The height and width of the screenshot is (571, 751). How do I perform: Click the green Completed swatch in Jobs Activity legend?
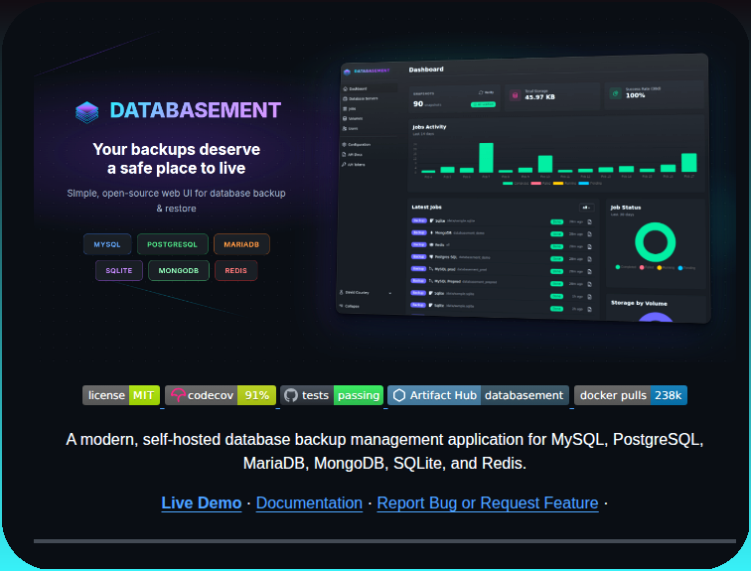(x=508, y=184)
